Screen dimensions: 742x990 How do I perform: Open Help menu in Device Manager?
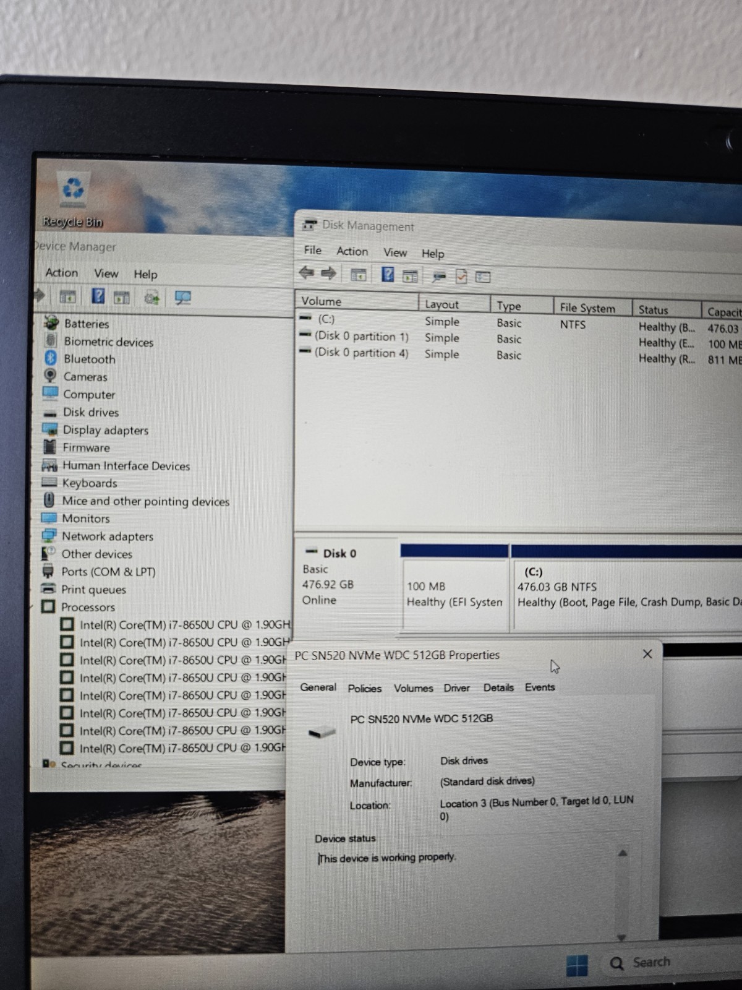click(x=145, y=274)
